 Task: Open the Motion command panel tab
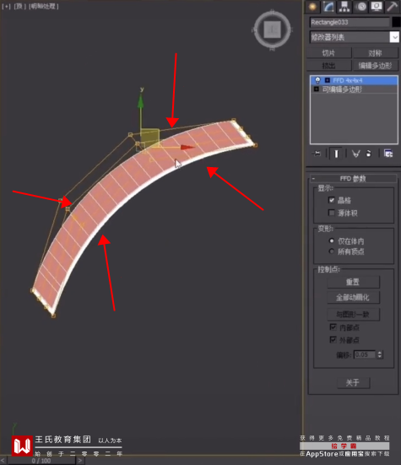pyautogui.click(x=361, y=7)
